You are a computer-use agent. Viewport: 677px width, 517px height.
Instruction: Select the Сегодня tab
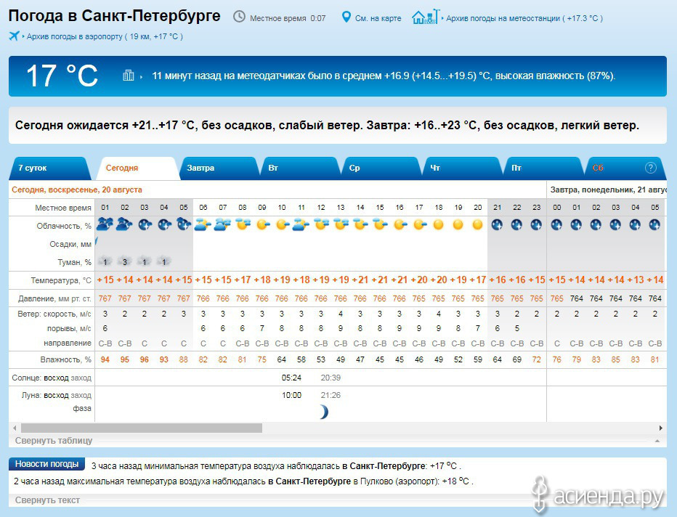click(x=137, y=168)
